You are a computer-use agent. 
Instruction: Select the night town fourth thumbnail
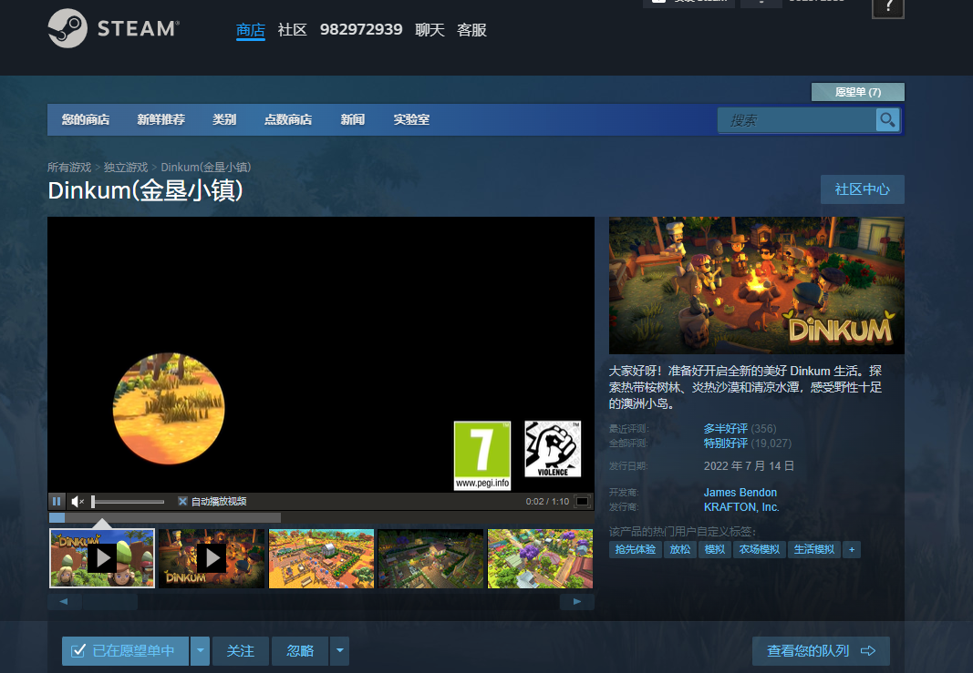tap(430, 558)
